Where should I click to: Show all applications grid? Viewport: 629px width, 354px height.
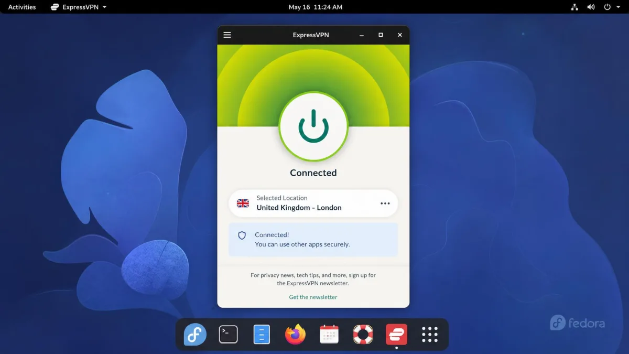pos(430,334)
